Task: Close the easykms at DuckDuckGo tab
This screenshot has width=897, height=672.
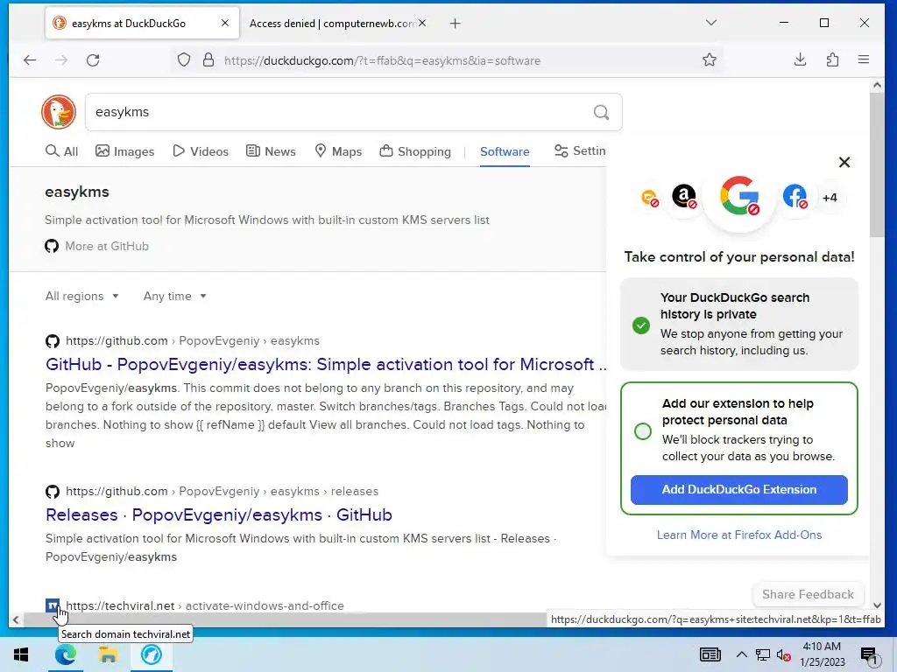Action: (x=225, y=23)
